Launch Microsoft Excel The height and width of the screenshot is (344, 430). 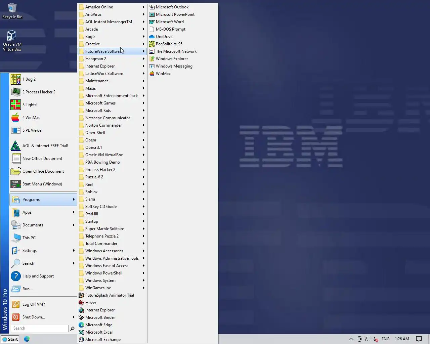112,332
